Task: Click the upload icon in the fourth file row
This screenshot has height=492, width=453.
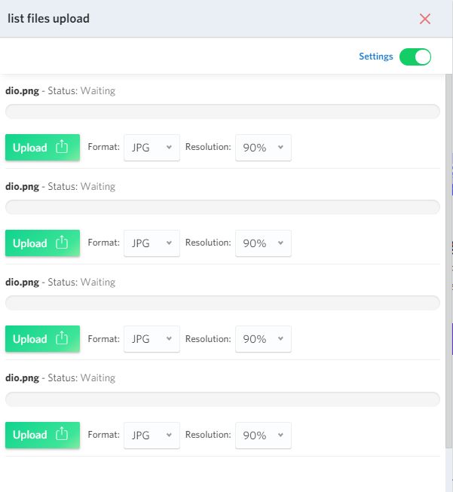Action: [62, 434]
